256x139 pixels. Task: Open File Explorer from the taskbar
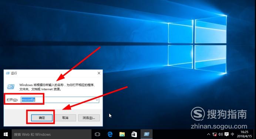(122, 134)
